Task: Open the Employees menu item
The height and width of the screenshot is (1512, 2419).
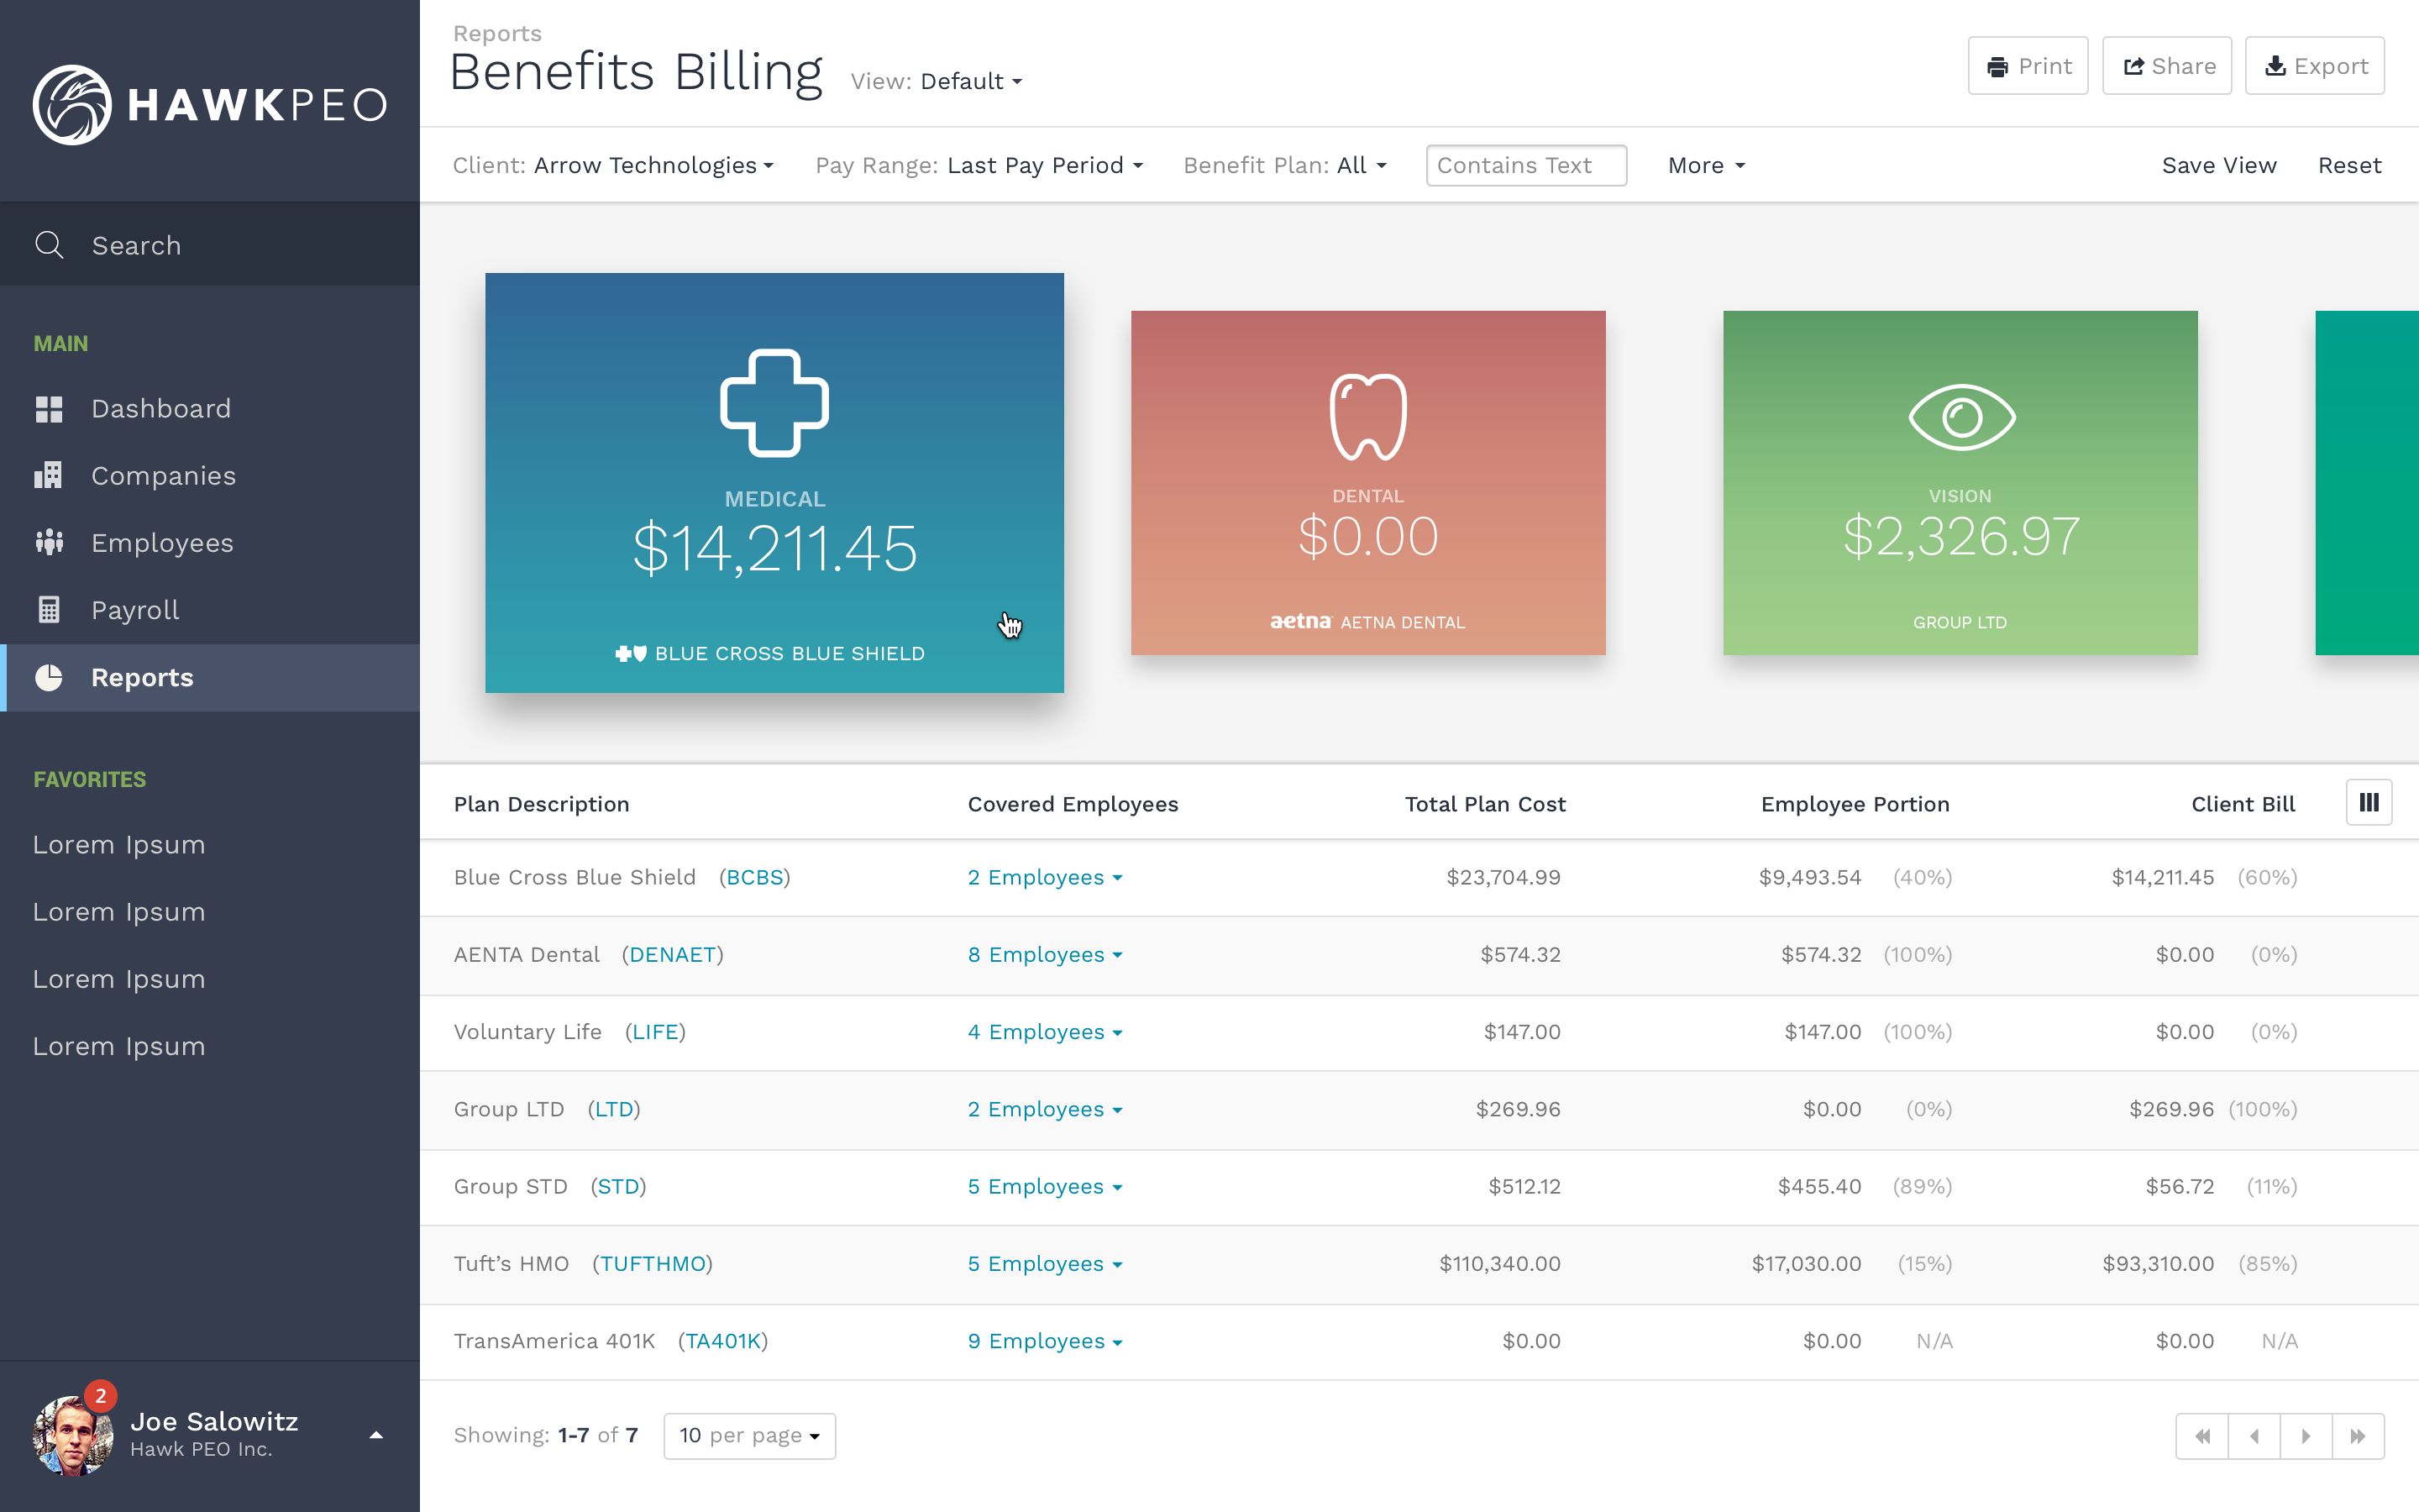Action: click(x=210, y=543)
